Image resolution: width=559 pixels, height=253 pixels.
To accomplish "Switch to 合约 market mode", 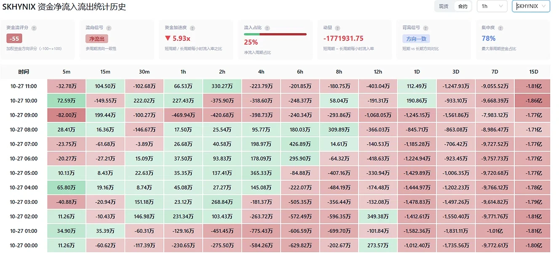I will tap(463, 6).
